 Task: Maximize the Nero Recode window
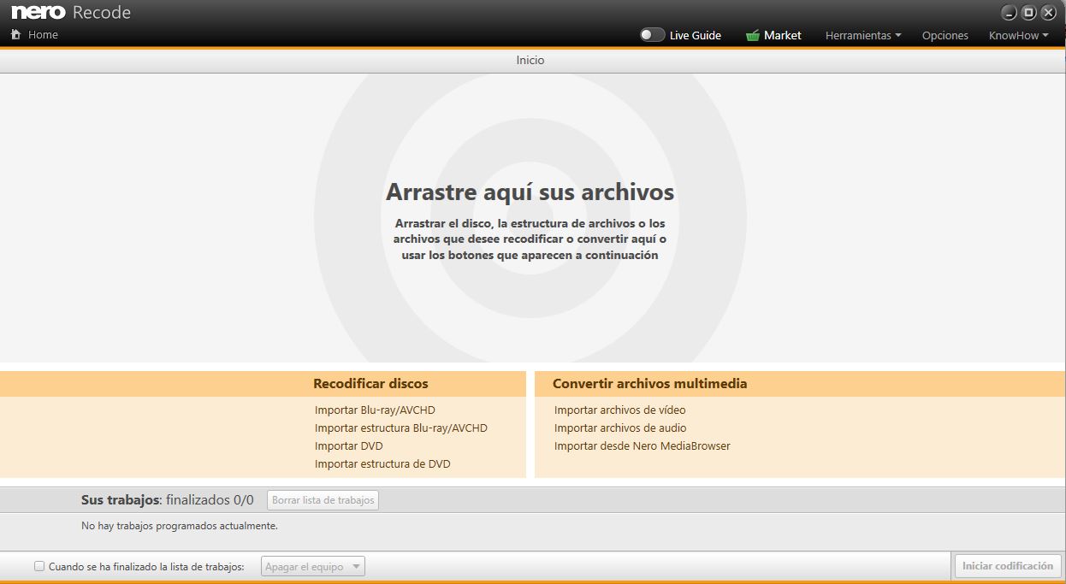click(1029, 13)
